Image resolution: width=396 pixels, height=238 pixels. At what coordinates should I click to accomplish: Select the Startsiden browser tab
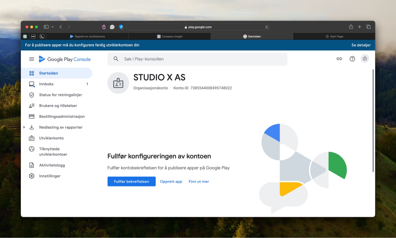point(252,37)
